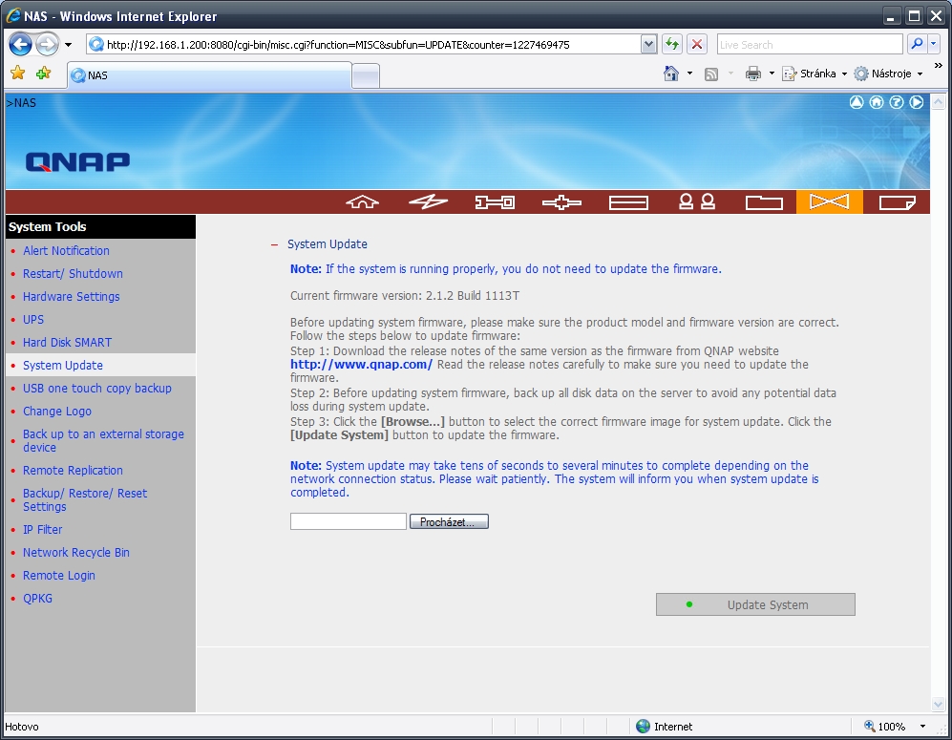This screenshot has width=952, height=740.
Task: Open Favorites Center star icon
Action: (17, 74)
